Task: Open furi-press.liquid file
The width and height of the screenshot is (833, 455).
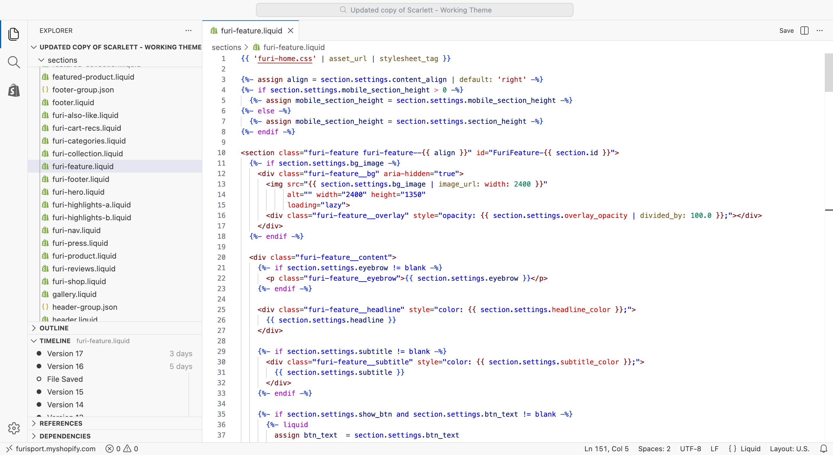Action: [x=115, y=243]
